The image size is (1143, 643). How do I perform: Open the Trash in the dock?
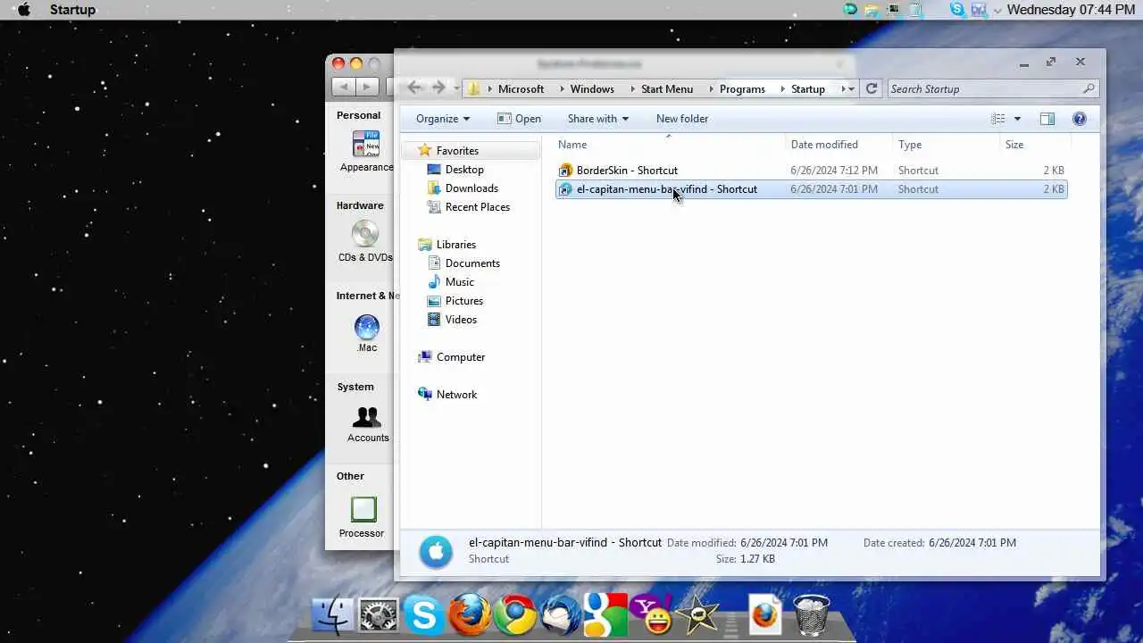click(x=811, y=615)
